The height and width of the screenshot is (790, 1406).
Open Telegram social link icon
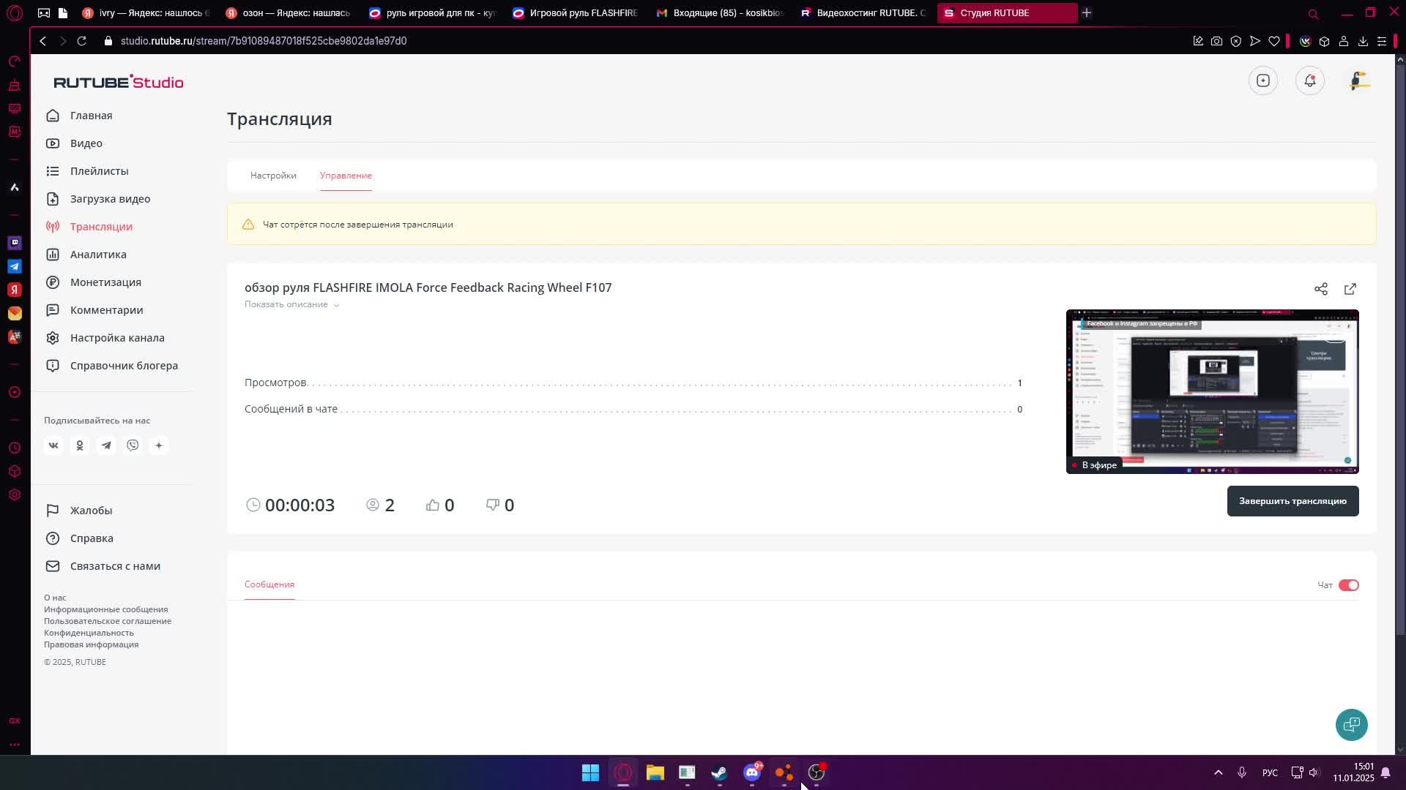pyautogui.click(x=106, y=445)
